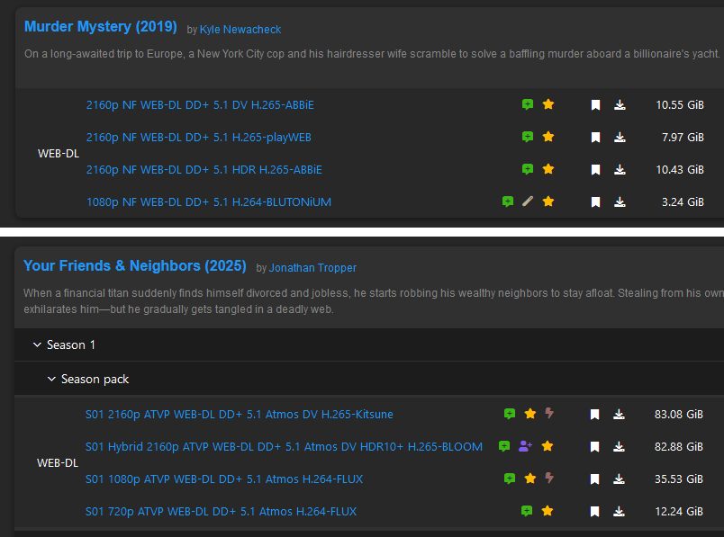Image resolution: width=724 pixels, height=537 pixels.
Task: Click the star icon on H.265-BLOOM row
Action: pyautogui.click(x=548, y=445)
